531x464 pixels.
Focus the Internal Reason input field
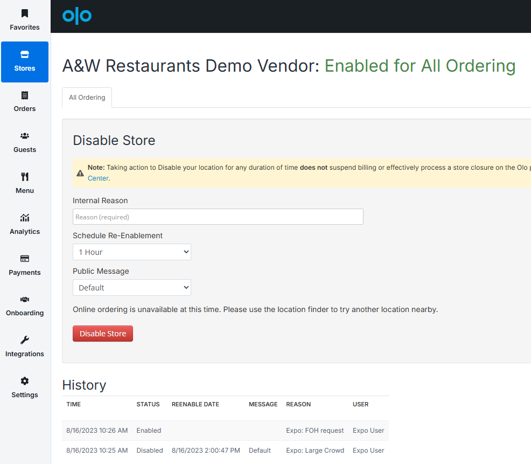pyautogui.click(x=218, y=217)
